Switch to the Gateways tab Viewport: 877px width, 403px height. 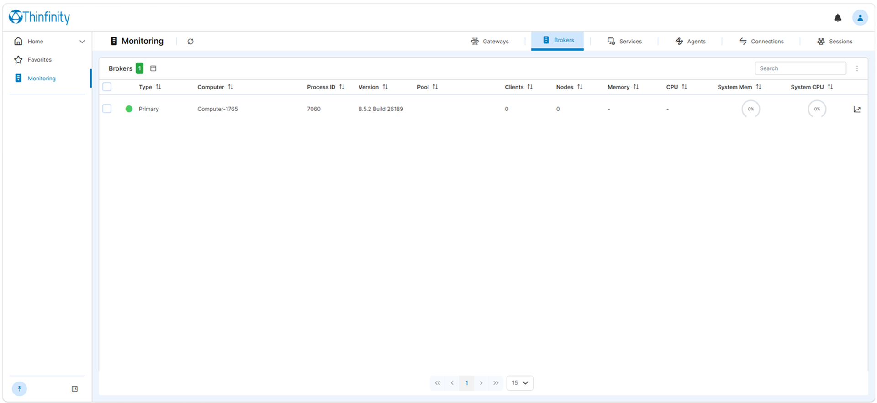pyautogui.click(x=490, y=42)
